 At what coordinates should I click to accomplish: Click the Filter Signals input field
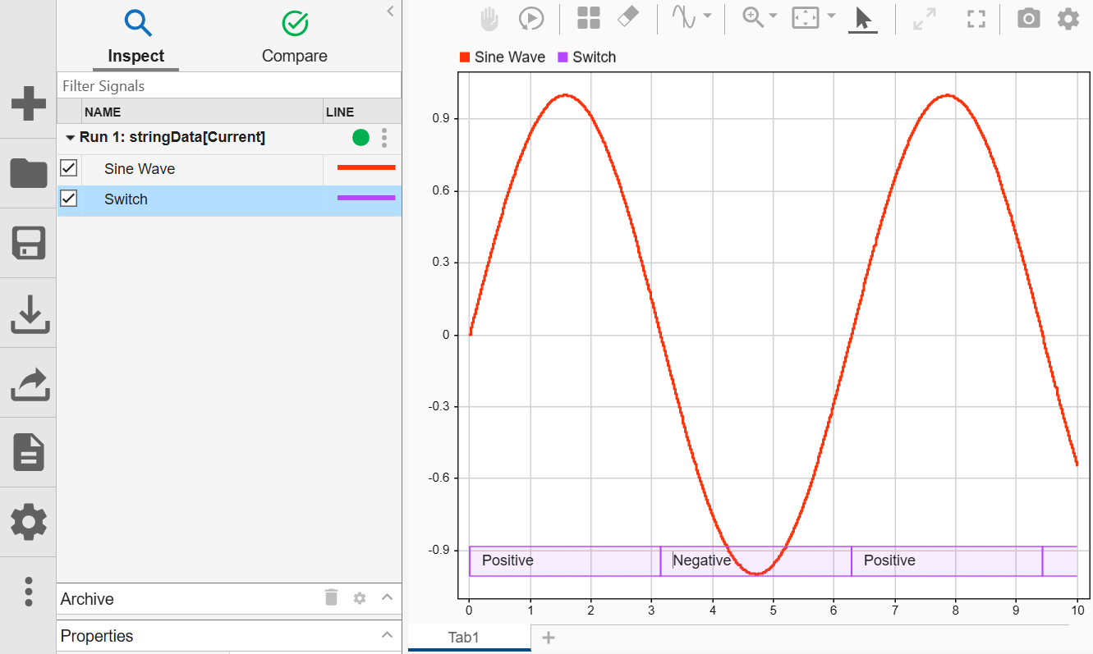pos(229,85)
